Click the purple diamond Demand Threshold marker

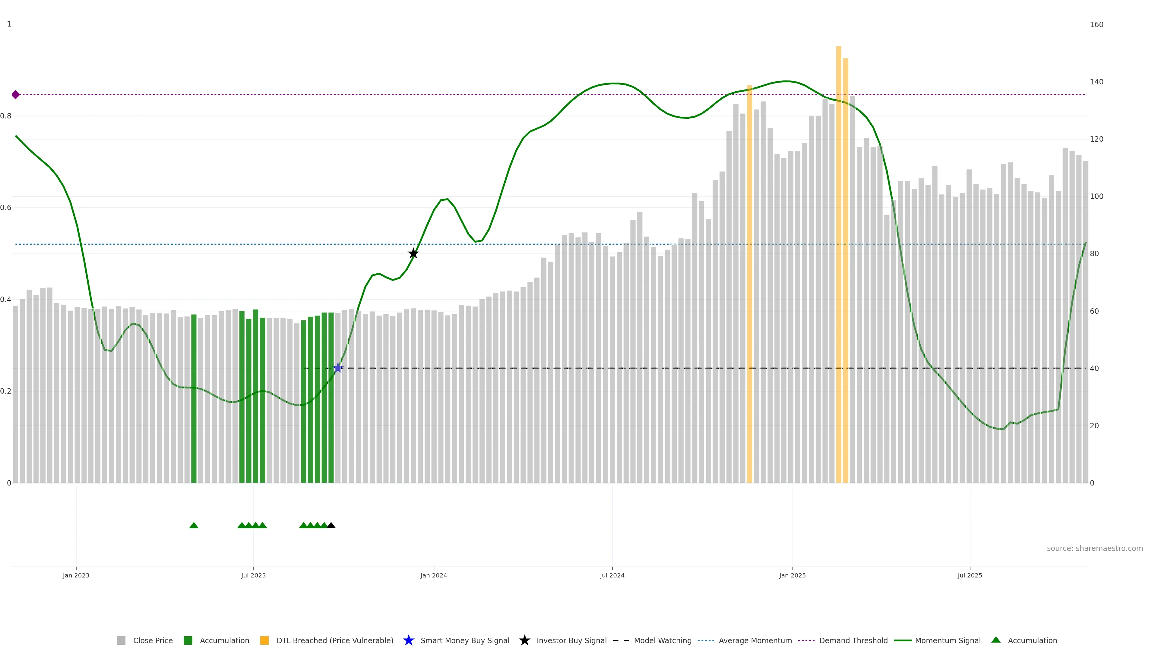pos(16,94)
